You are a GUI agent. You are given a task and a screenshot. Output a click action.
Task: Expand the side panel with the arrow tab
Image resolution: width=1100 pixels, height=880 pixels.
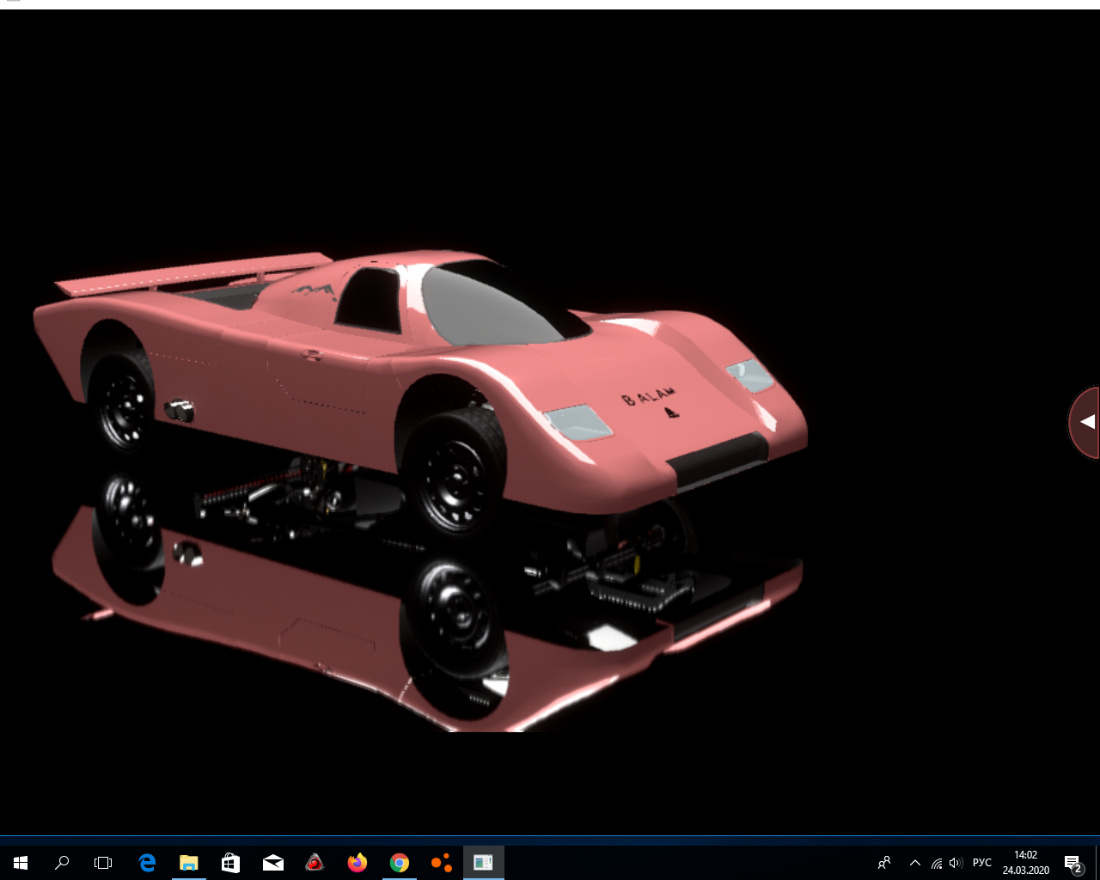[1086, 422]
